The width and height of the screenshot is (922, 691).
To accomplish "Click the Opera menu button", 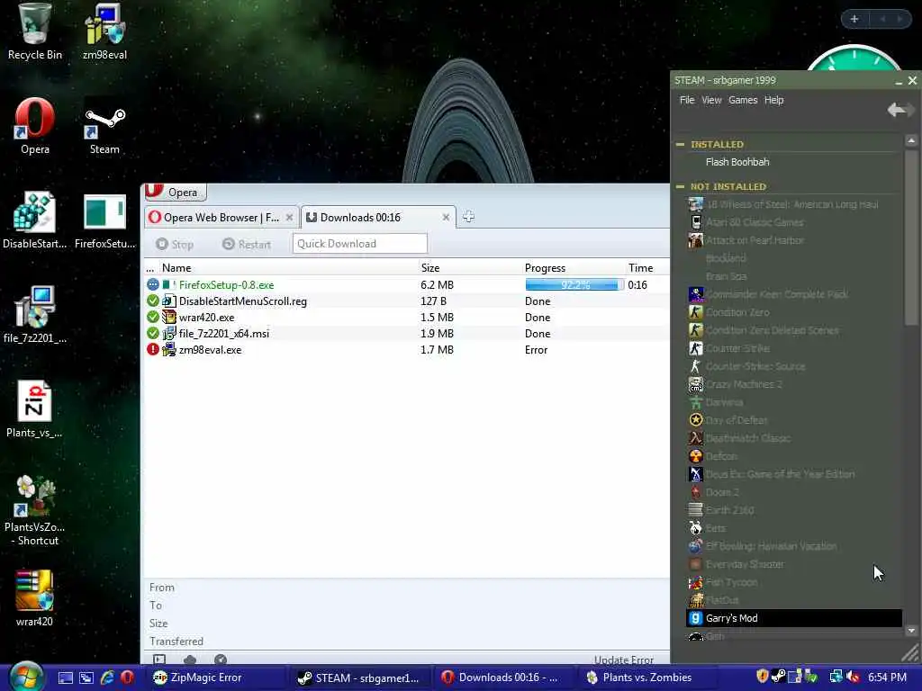I will pyautogui.click(x=175, y=193).
